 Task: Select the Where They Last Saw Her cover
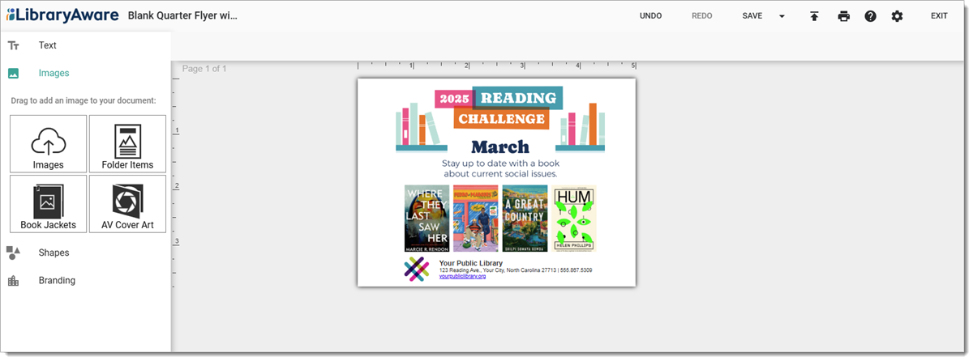point(426,219)
